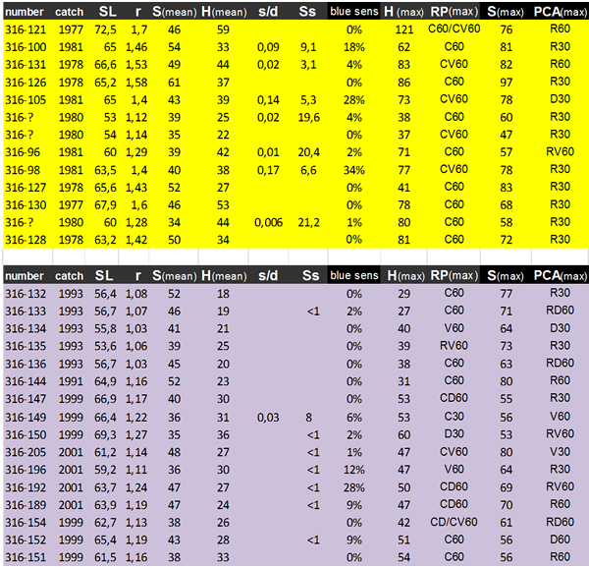589x568 pixels.
Task: Click the C30 RP cell for 316-149
Action: pos(454,417)
